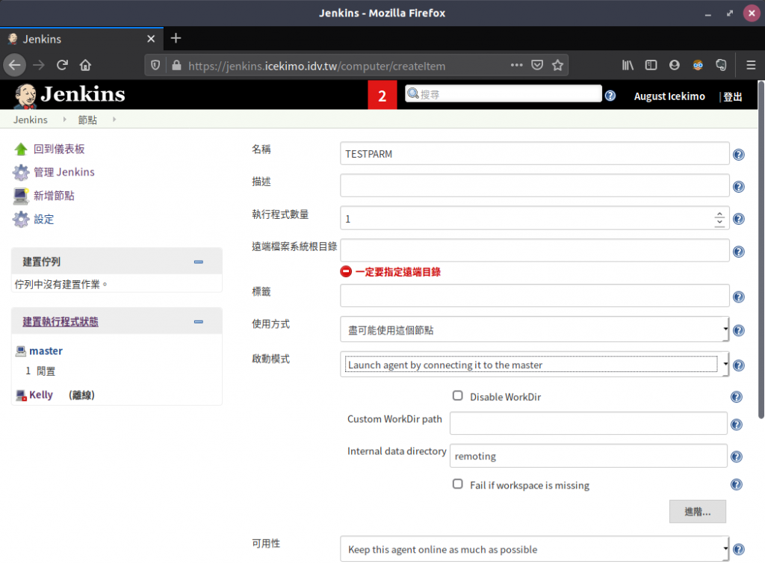Expand breadcrumb arrow after 節點
The image size is (765, 564).
114,120
